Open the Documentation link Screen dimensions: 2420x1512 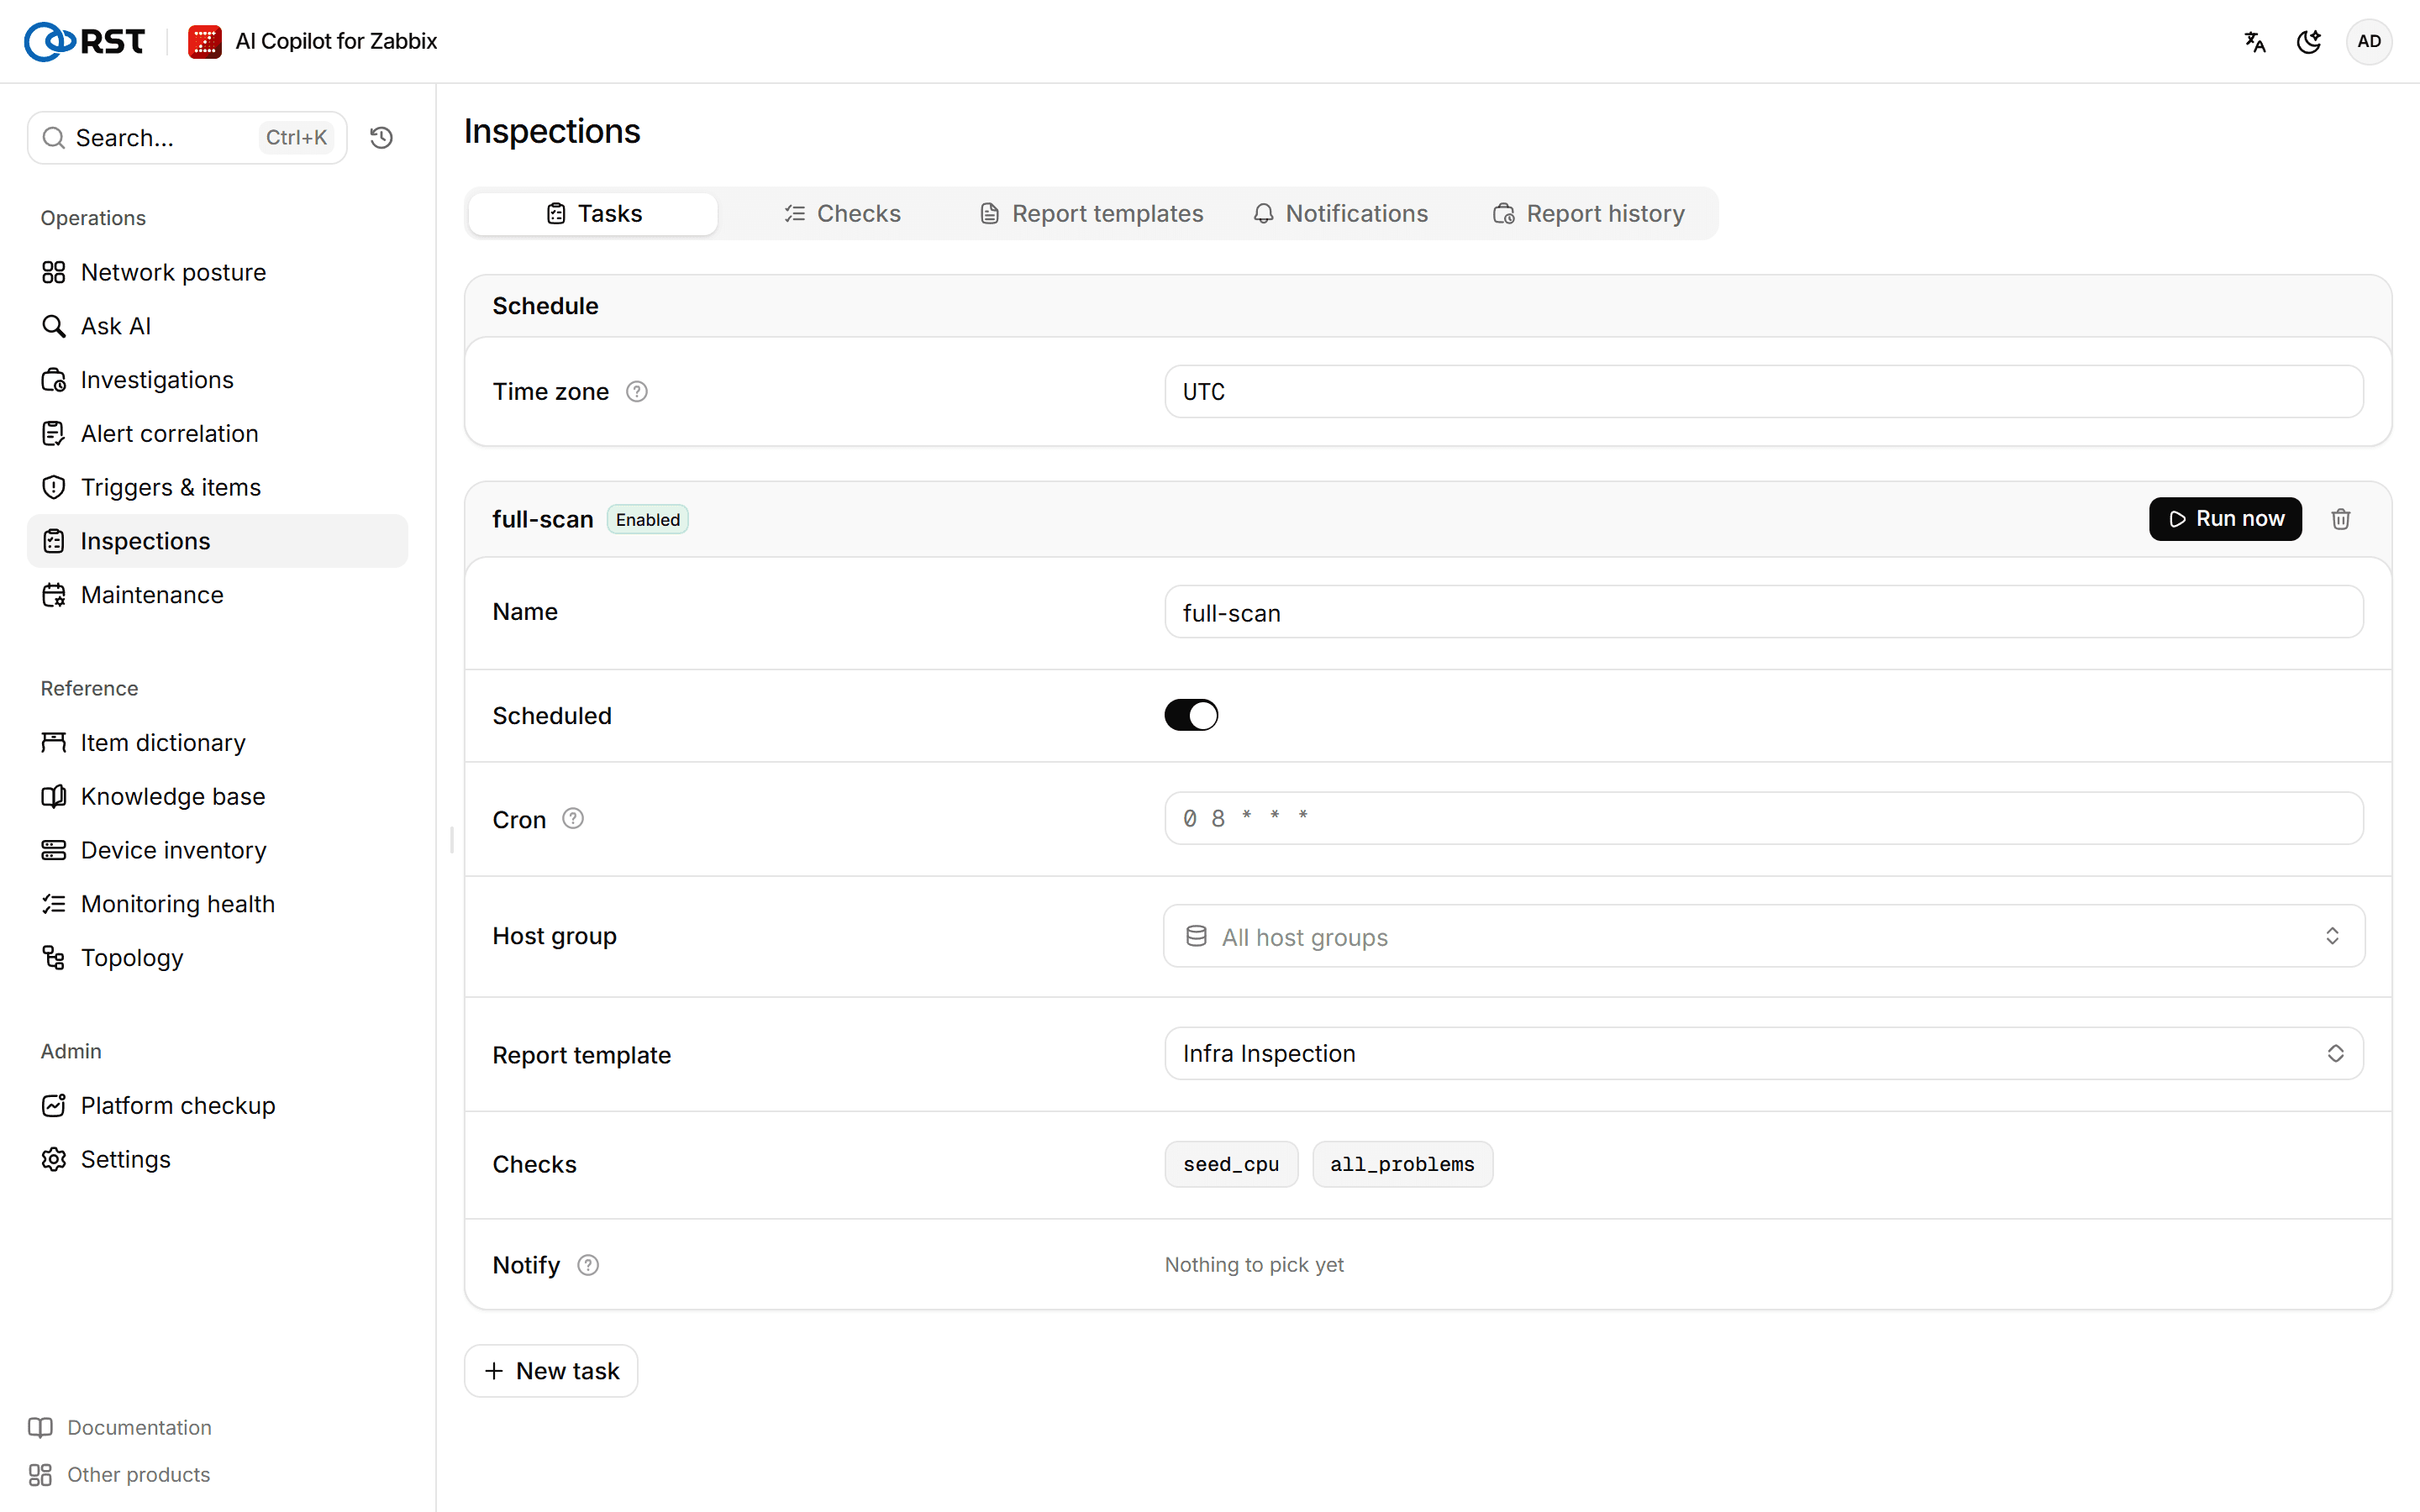tap(120, 1428)
